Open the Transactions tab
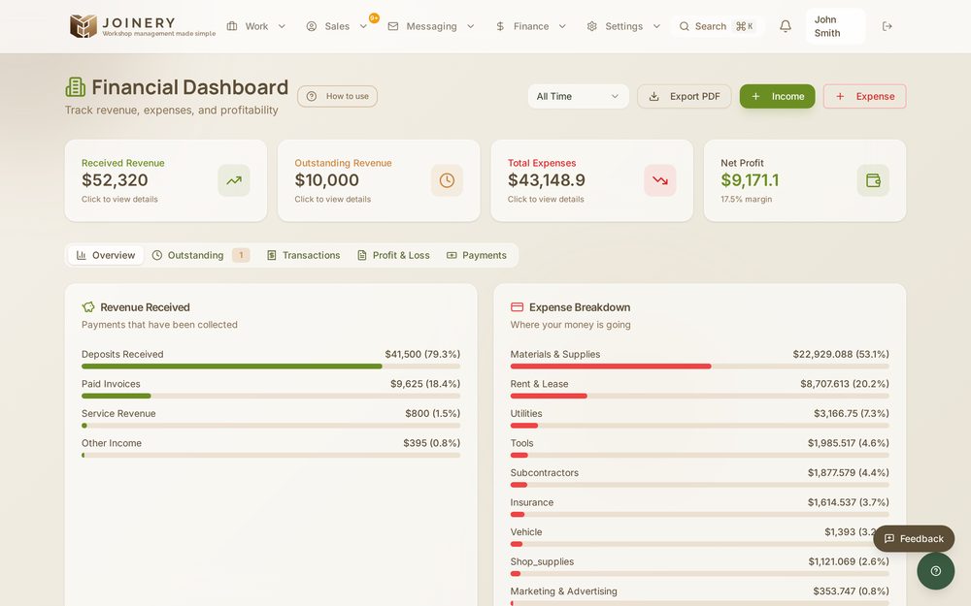The image size is (971, 606). click(x=303, y=255)
